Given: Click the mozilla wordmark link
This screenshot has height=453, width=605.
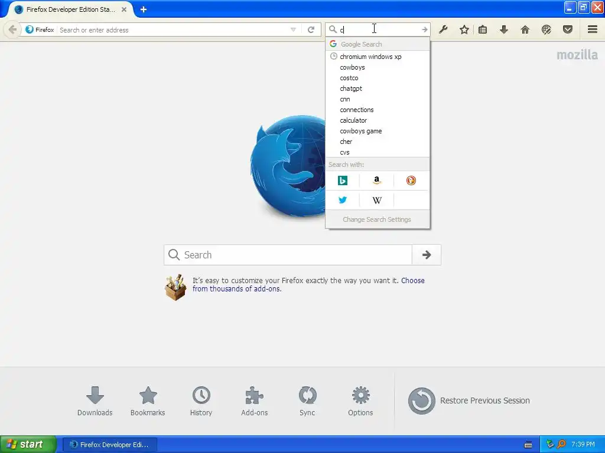Looking at the screenshot, I should click(x=577, y=55).
